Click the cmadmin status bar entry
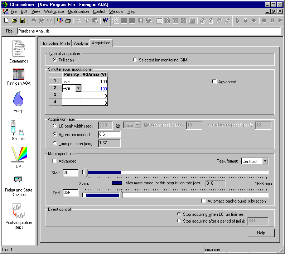The width and height of the screenshot is (285, 254). point(215,250)
